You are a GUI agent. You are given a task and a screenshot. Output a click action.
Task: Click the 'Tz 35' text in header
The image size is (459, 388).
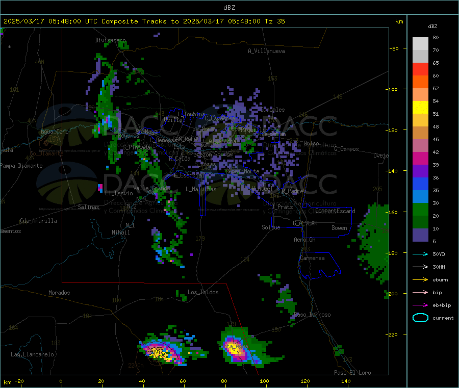275,21
